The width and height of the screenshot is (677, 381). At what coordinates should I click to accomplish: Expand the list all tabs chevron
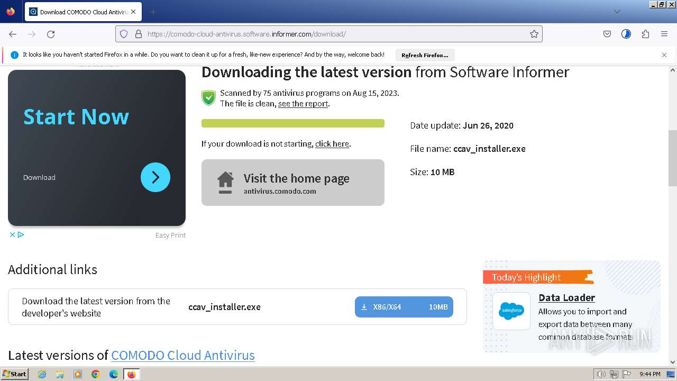(617, 12)
